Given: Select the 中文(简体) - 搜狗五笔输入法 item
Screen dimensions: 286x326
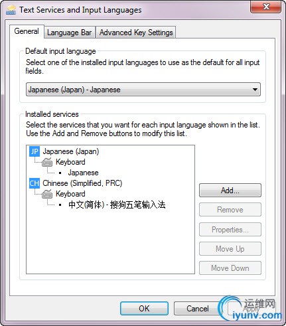Looking at the screenshot, I should 117,204.
